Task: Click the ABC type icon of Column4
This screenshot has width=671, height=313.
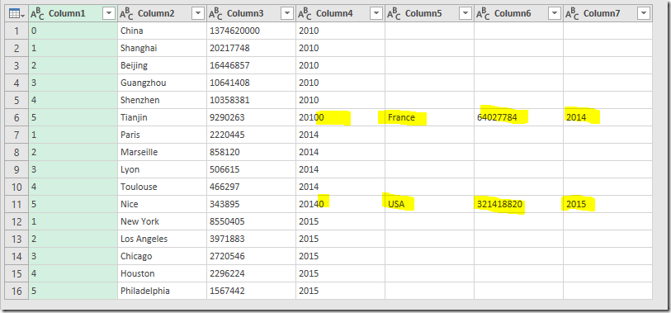Action: pos(305,14)
